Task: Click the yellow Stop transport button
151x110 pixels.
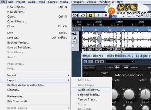Action: pyautogui.click(x=90, y=15)
